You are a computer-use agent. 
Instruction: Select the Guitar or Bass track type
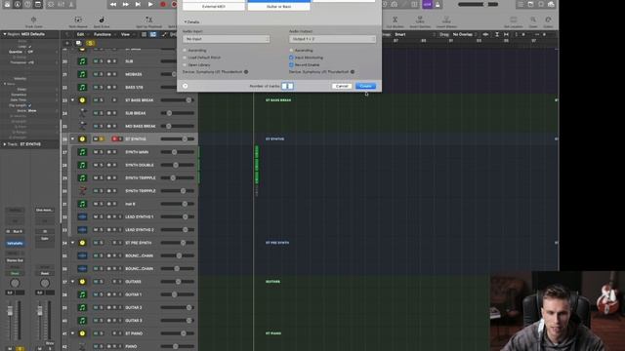point(278,7)
